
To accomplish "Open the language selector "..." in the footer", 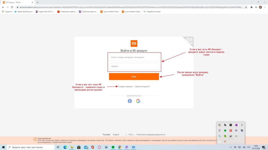I will click(123, 135).
